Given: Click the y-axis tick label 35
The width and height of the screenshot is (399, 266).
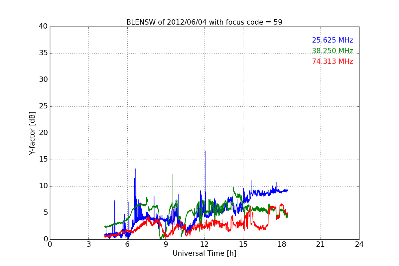Looking at the screenshot, I should pyautogui.click(x=43, y=53).
